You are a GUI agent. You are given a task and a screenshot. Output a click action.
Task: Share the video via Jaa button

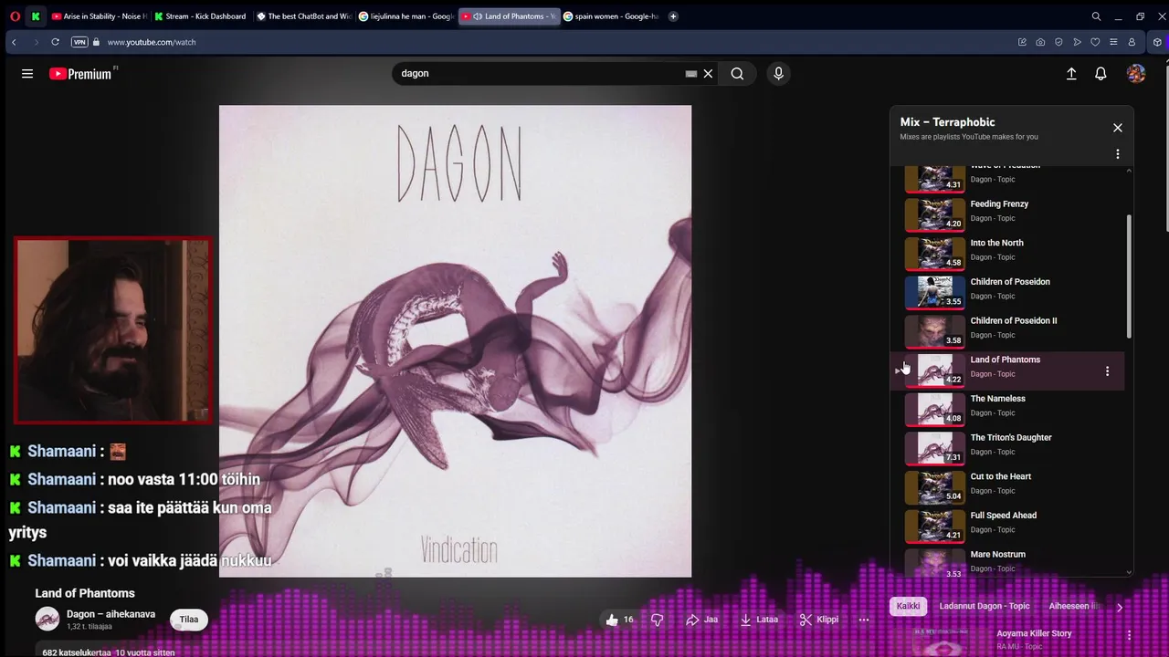701,620
